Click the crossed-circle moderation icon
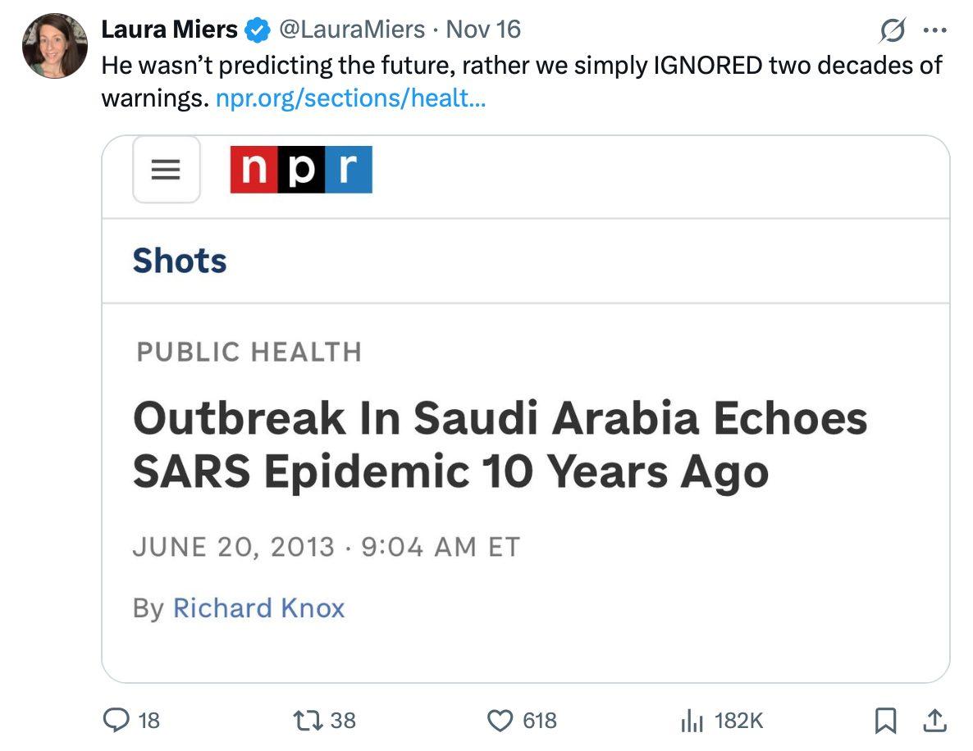The image size is (973, 751). click(893, 31)
